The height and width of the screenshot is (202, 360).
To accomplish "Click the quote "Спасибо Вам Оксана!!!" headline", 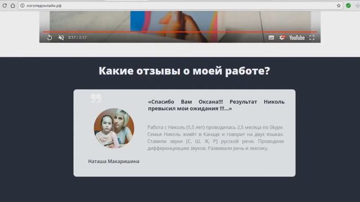I will (216, 105).
